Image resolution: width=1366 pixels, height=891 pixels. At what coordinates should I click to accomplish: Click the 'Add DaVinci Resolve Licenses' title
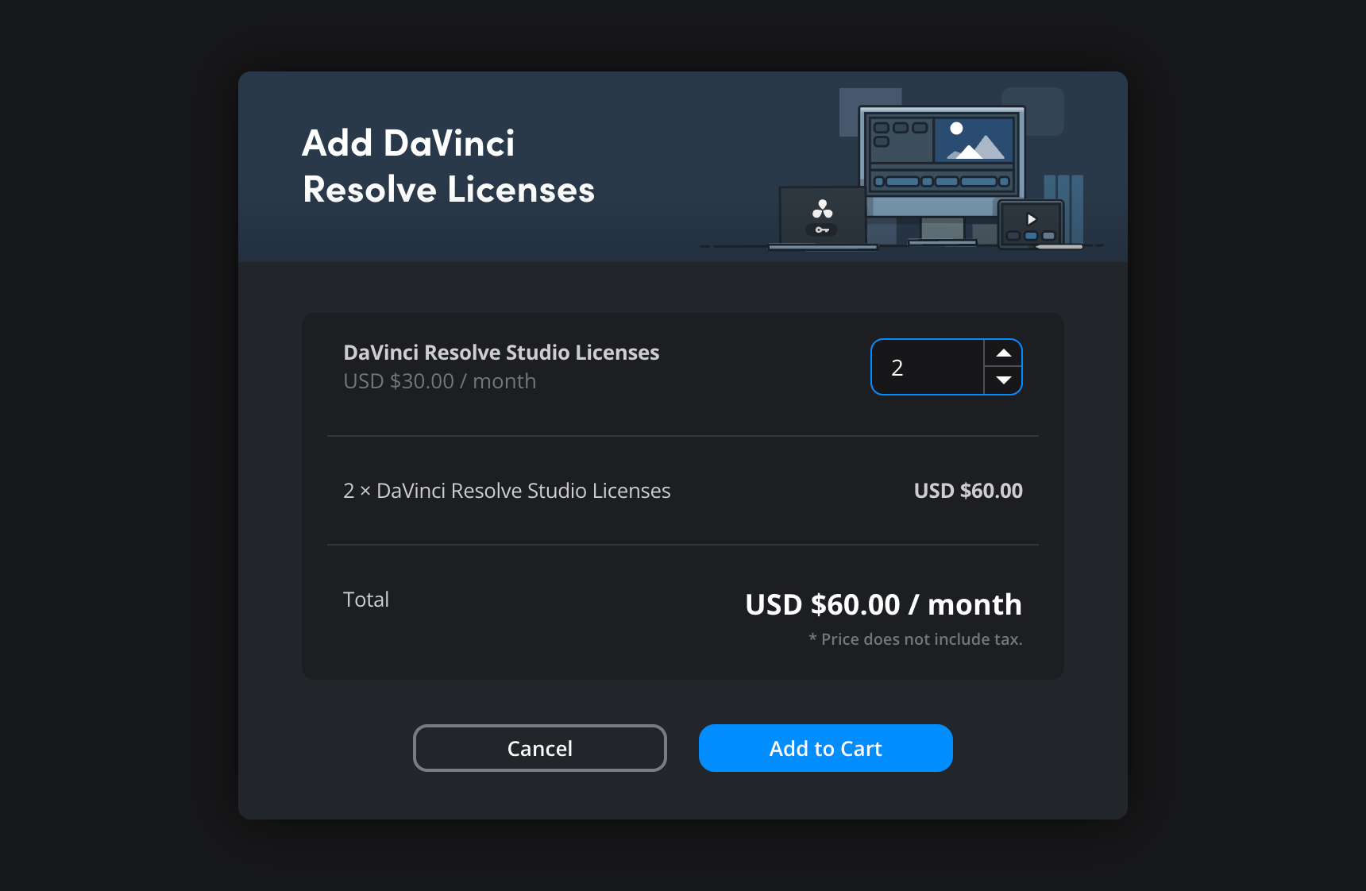point(449,167)
